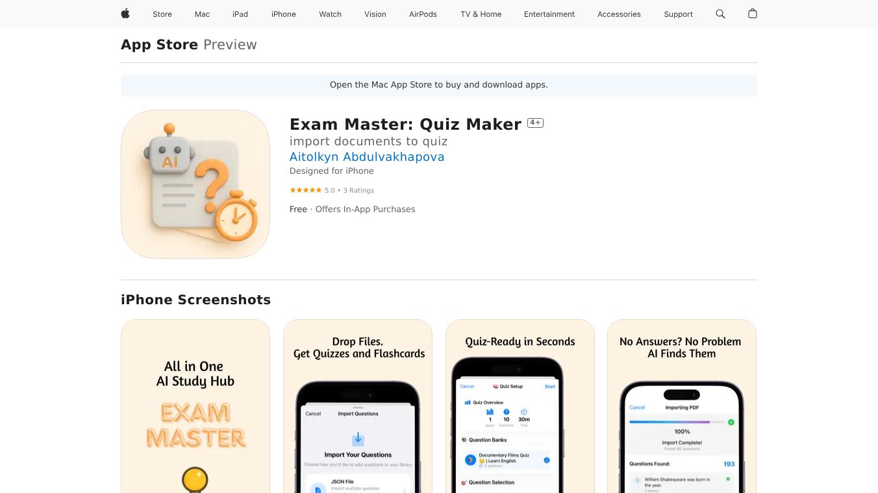Open the Watch menu item
This screenshot has height=493, width=878.
[x=331, y=14]
